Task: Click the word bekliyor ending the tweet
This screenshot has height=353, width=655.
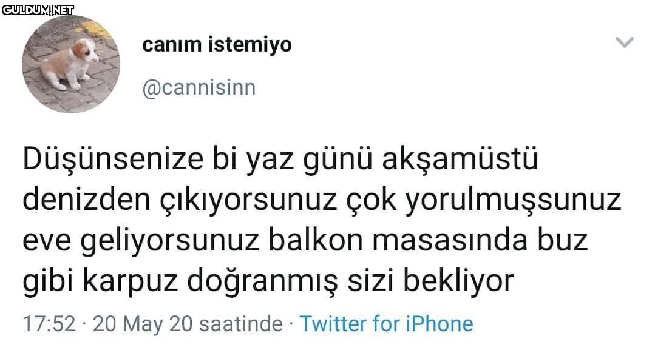Action: (x=458, y=281)
